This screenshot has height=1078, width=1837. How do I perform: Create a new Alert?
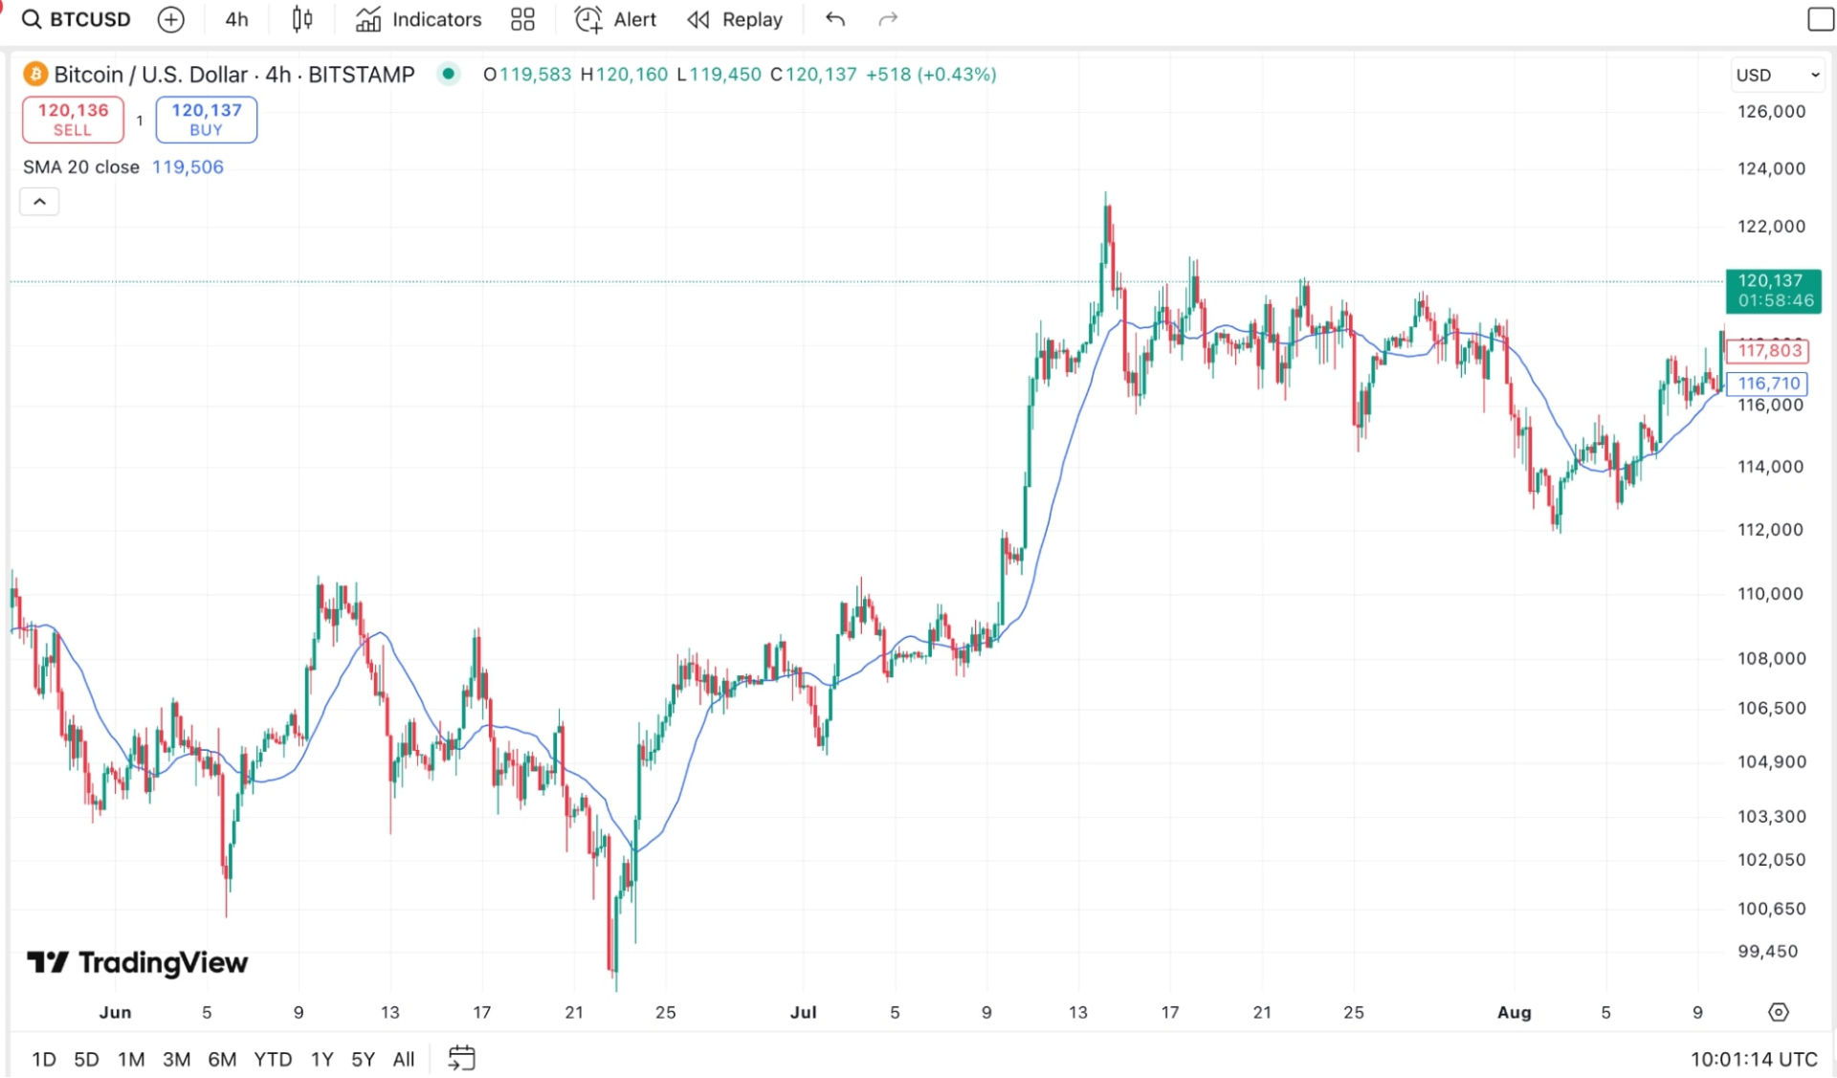tap(614, 19)
